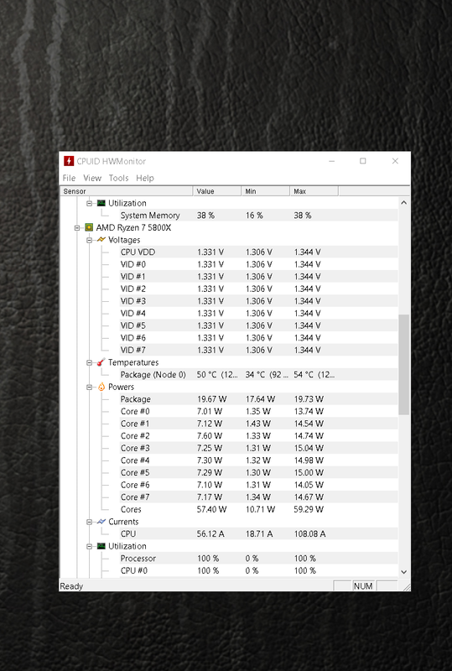Maximize the HWMonitor window

(x=363, y=161)
